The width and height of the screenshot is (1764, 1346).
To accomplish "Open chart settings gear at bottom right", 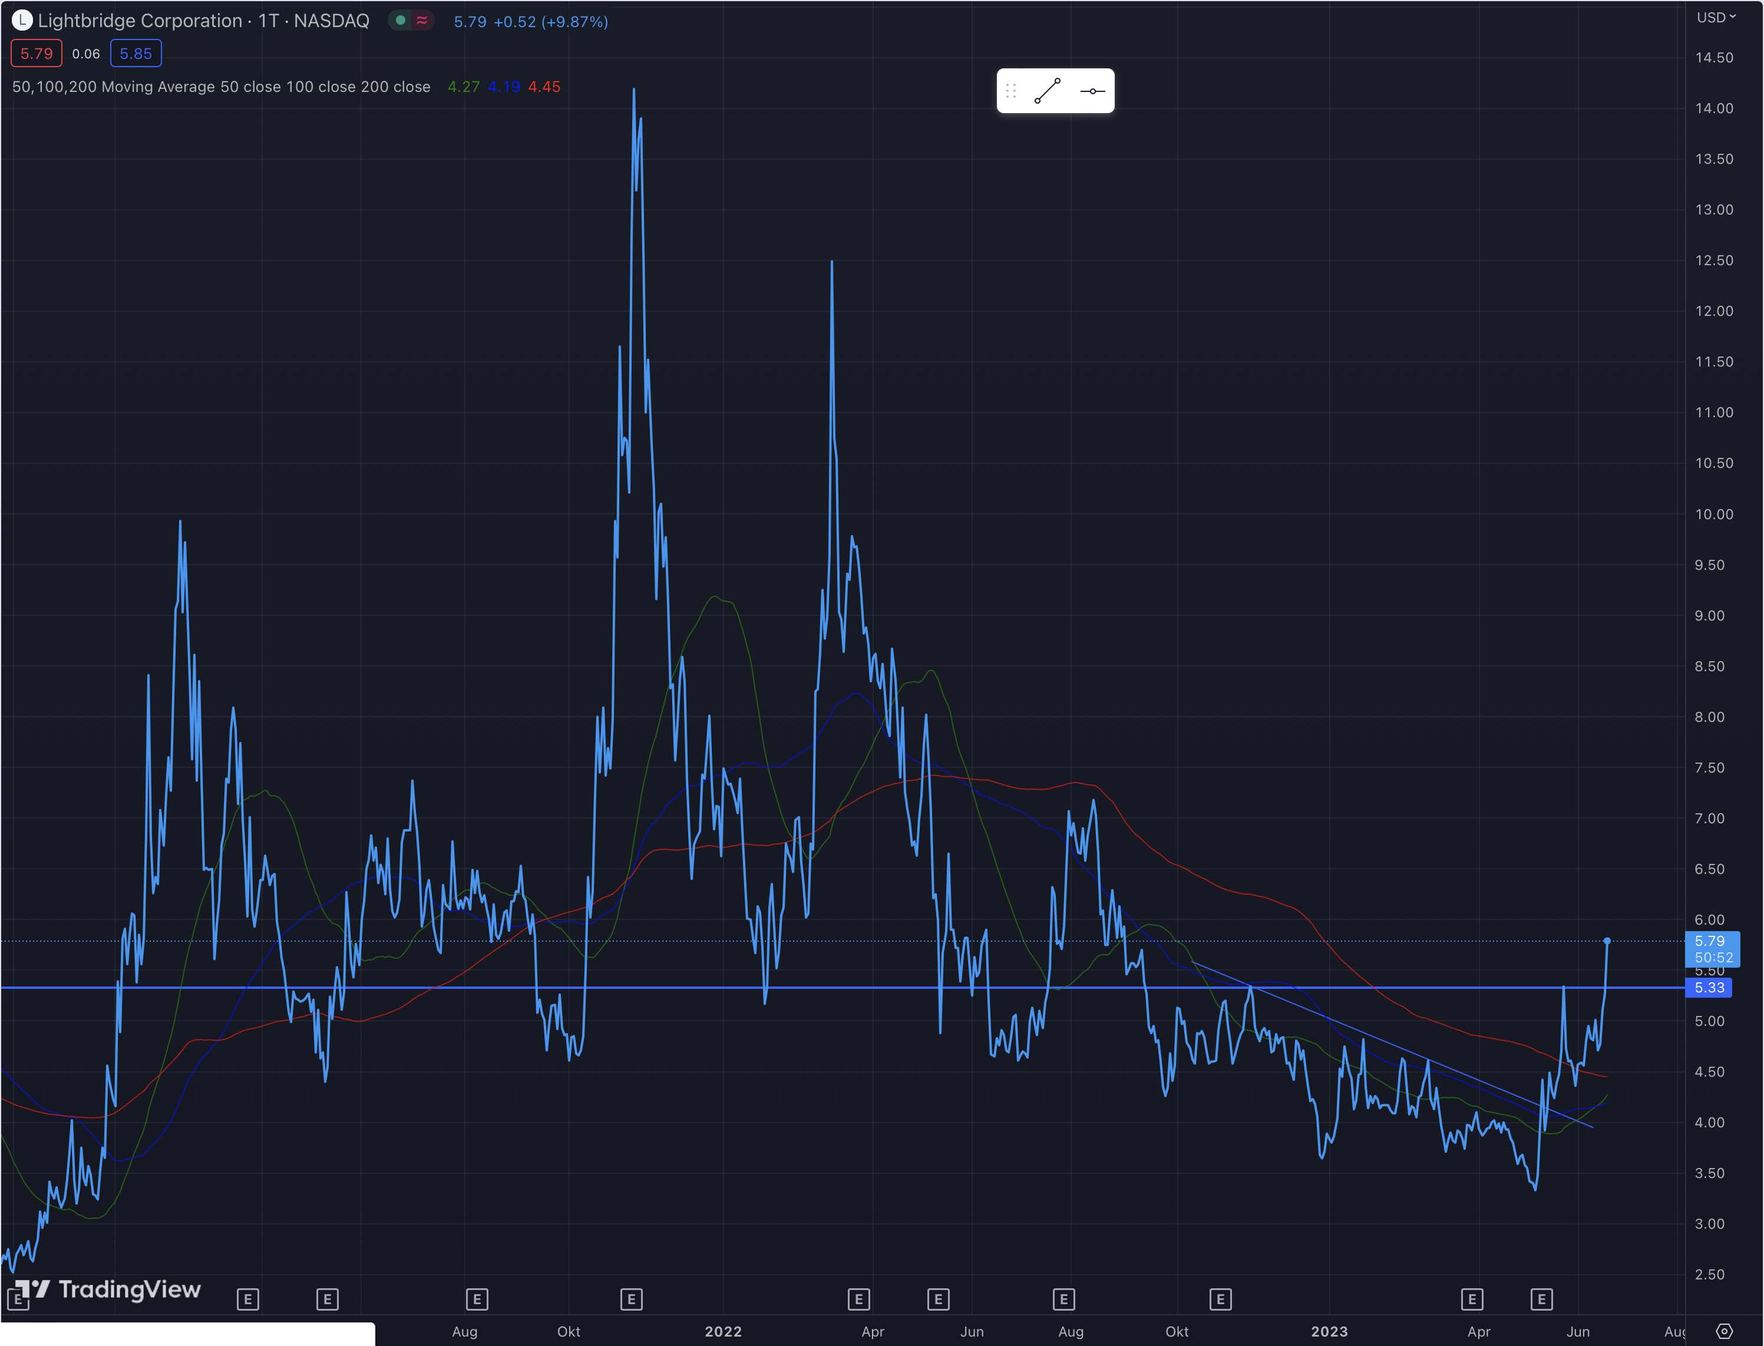I will [x=1724, y=1331].
